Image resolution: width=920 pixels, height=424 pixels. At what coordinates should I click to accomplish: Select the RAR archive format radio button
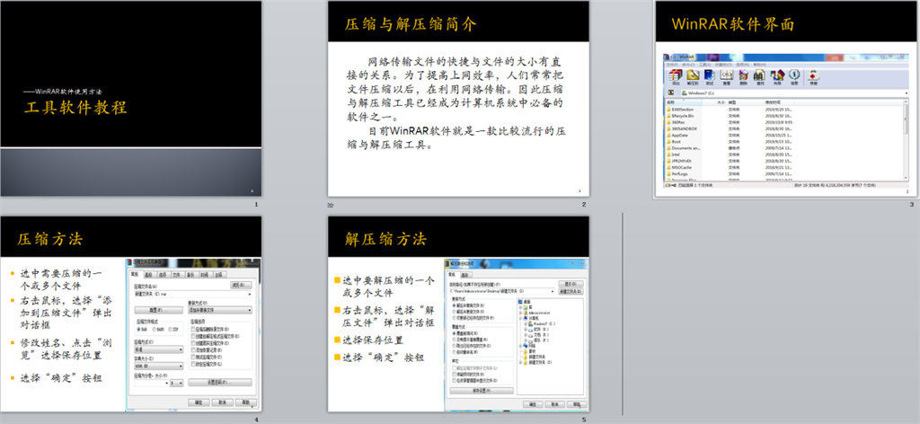pos(137,330)
